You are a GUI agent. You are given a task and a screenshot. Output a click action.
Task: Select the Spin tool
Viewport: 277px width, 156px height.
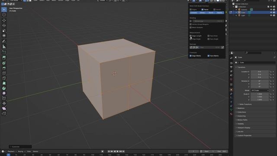click(4, 88)
